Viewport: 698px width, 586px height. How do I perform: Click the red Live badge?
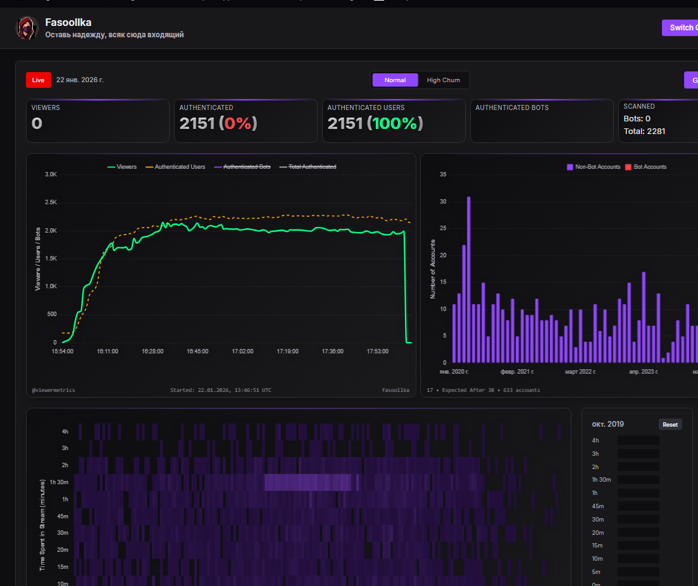(x=39, y=80)
